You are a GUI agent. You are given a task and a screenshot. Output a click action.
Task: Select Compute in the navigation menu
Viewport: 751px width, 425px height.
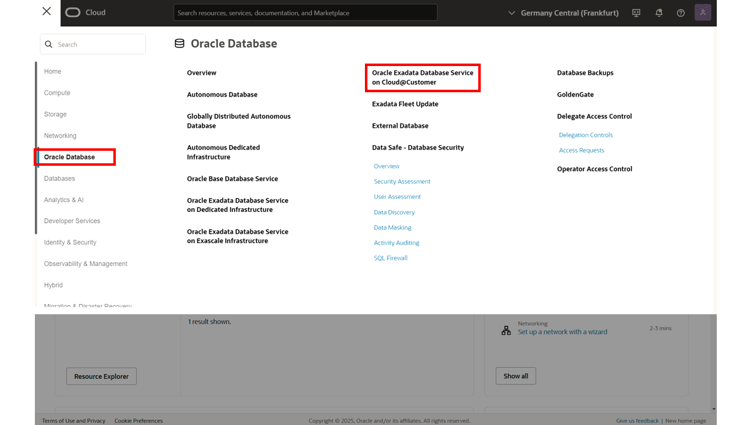[x=57, y=93]
